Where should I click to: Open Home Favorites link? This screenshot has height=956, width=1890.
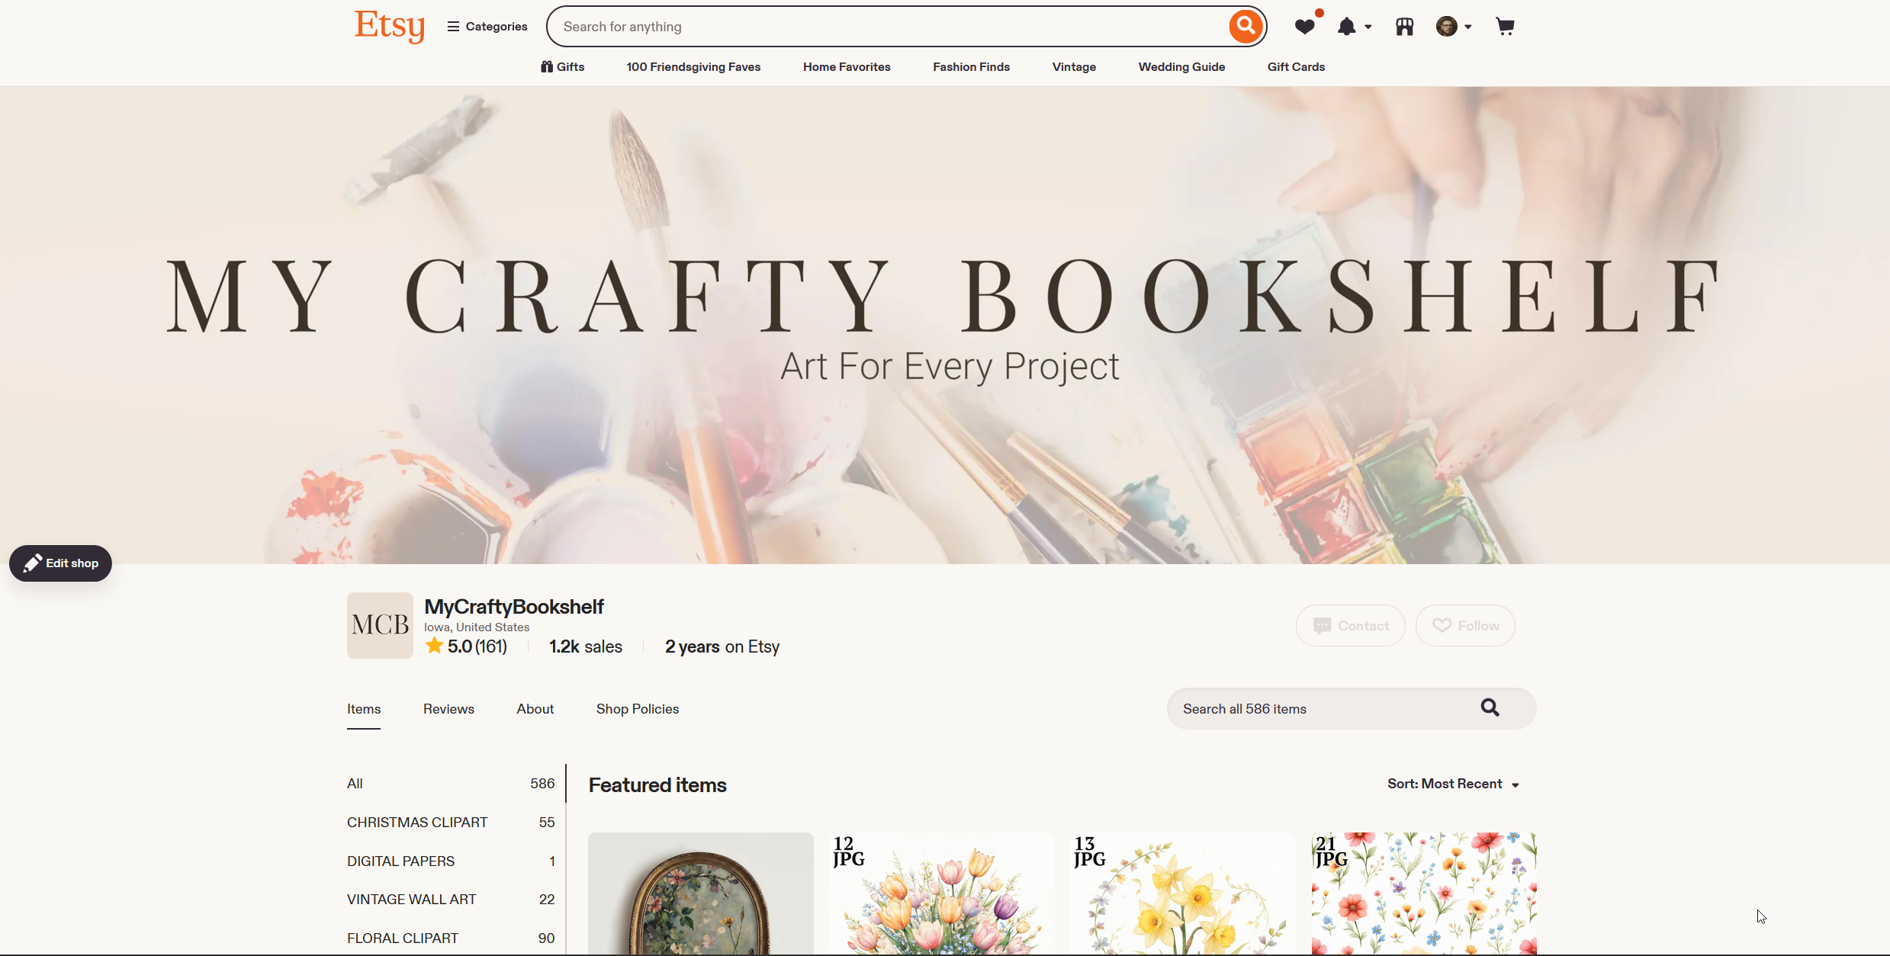pos(847,67)
